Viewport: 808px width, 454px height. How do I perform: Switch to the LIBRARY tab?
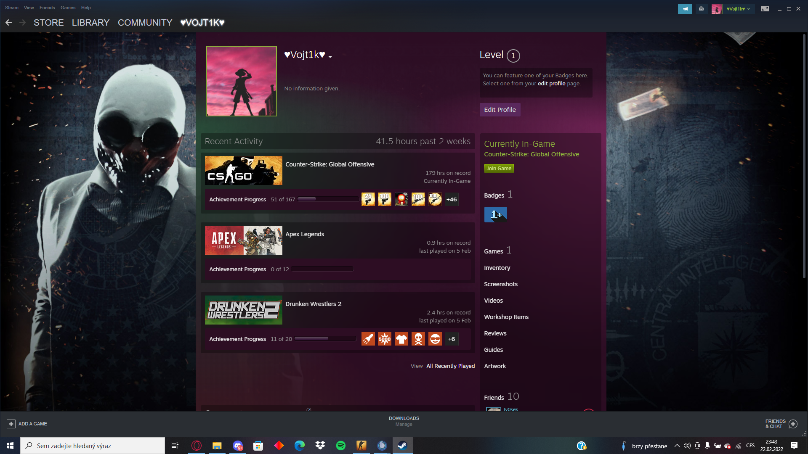click(x=90, y=23)
